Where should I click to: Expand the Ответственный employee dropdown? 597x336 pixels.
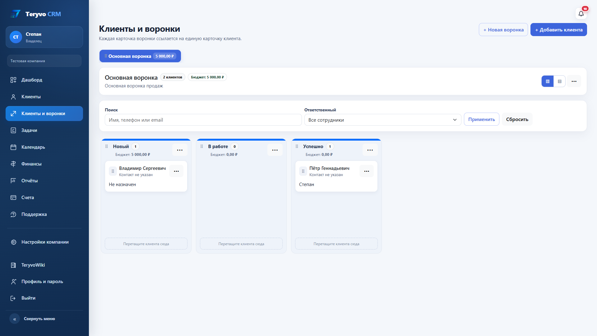pos(382,120)
